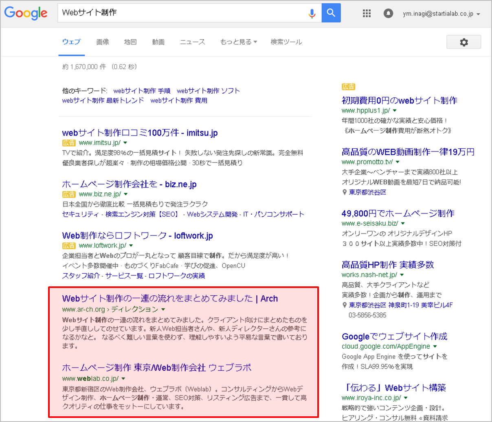Open the Google apps grid icon

pos(367,13)
